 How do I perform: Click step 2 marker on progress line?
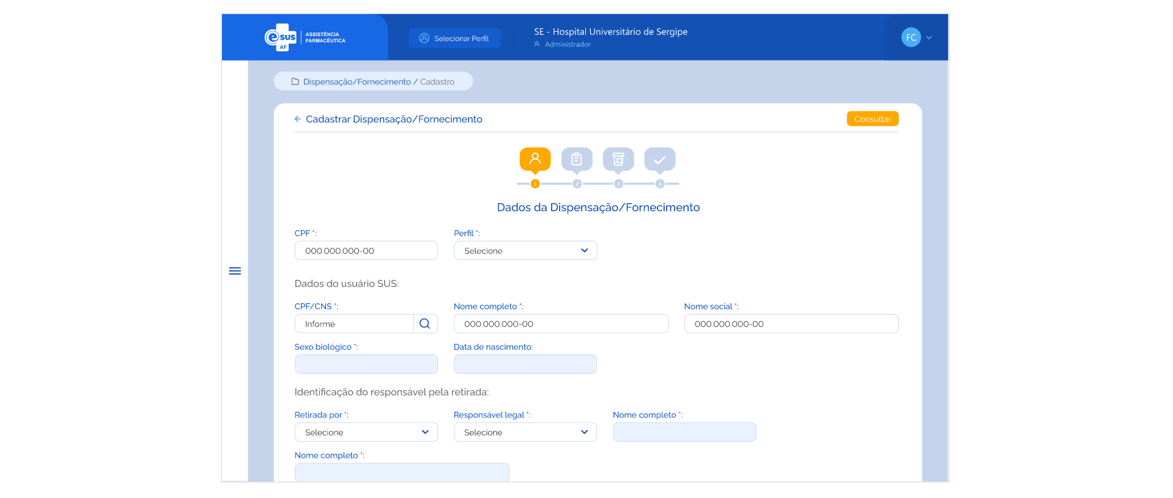pyautogui.click(x=577, y=184)
